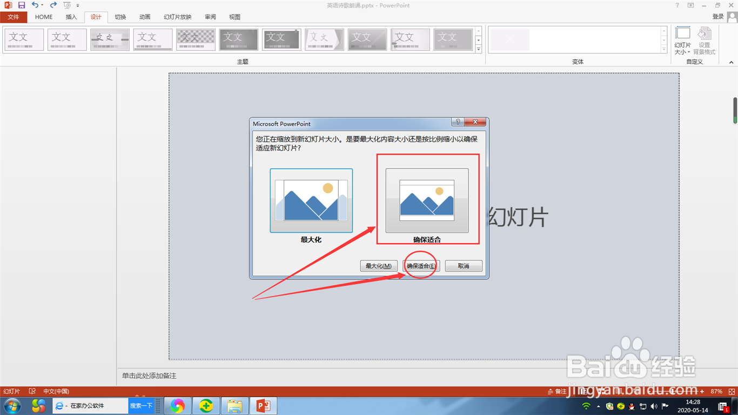Expand the full themes gallery

point(479,49)
